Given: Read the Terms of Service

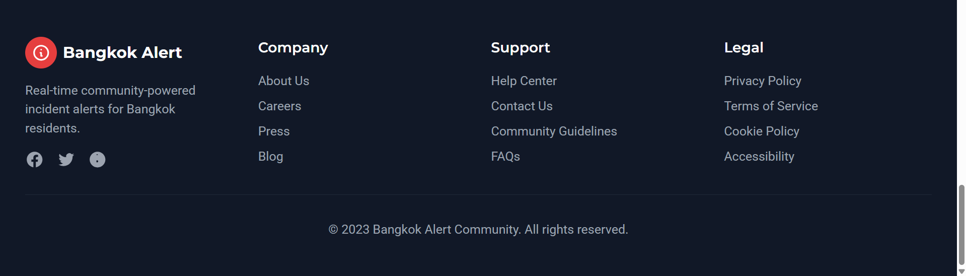Looking at the screenshot, I should tap(771, 106).
